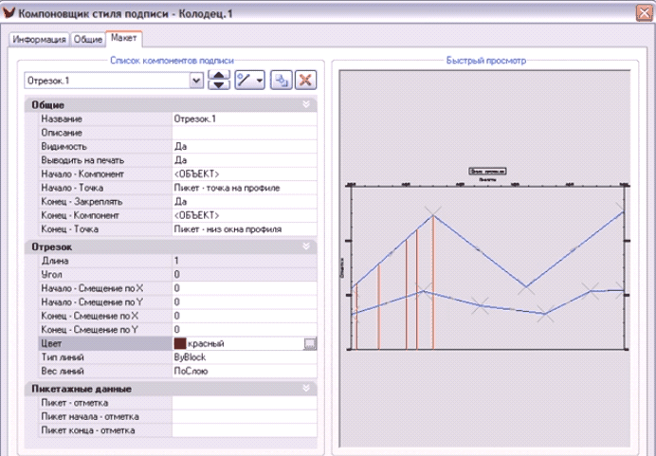
Task: Click the Выводить на печать value Да
Action: click(x=242, y=160)
